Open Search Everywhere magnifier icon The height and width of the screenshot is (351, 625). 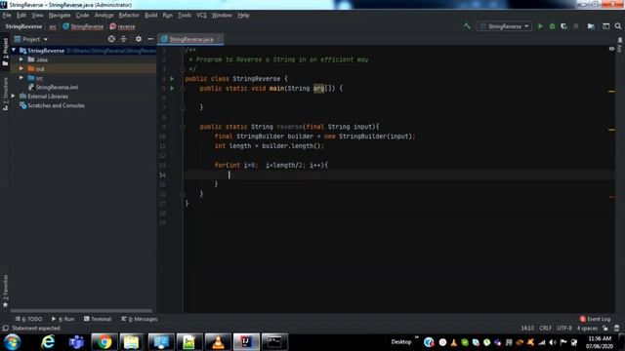[x=618, y=26]
